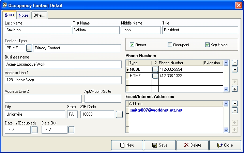Remove email address using minus button
This screenshot has height=153, width=244.
click(234, 110)
